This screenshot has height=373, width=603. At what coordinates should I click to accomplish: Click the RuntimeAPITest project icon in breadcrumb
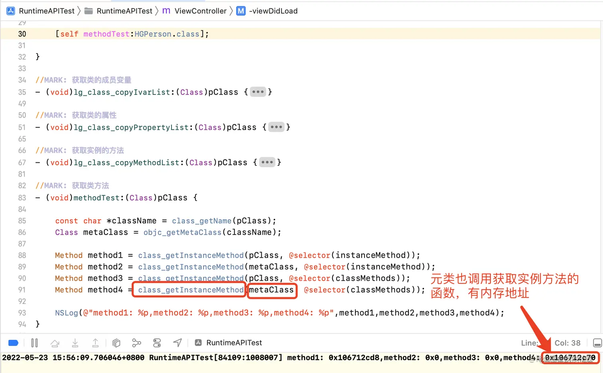[11, 11]
